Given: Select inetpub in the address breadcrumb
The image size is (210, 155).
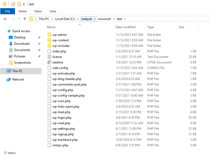Looking at the screenshot, I should point(86,19).
